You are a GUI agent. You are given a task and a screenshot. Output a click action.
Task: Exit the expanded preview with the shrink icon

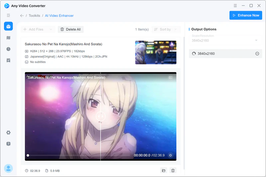(171, 155)
